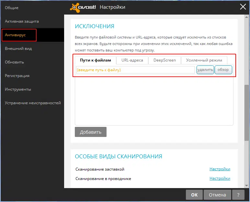Open Настройки link for Сканирование заставкой
Image resolution: width=250 pixels, height=202 pixels.
click(x=220, y=169)
